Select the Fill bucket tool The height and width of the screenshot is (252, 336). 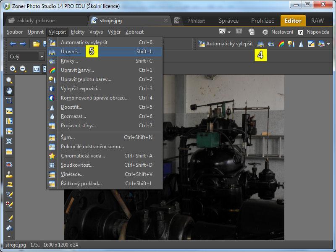point(9,228)
